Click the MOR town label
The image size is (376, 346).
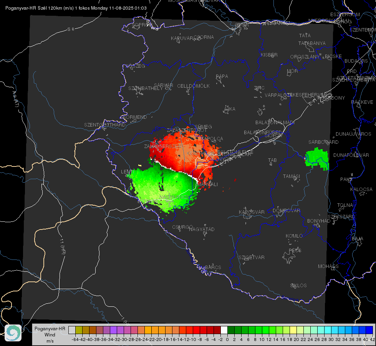click(293, 71)
